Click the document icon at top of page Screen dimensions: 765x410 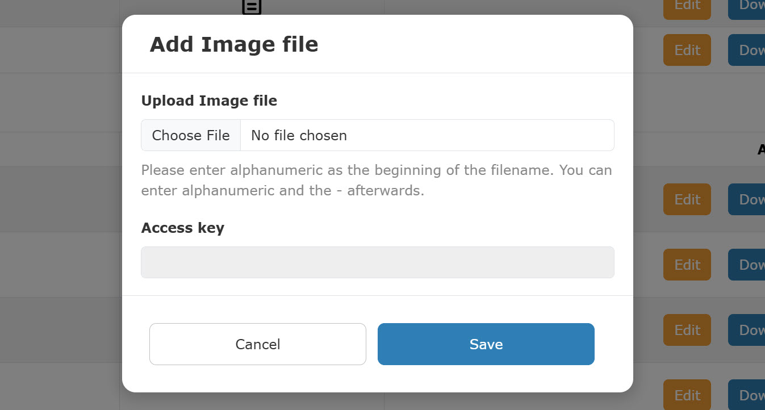point(252,7)
